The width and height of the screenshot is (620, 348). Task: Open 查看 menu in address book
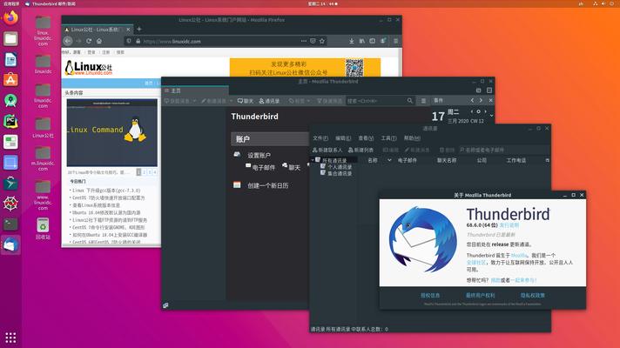(x=366, y=138)
